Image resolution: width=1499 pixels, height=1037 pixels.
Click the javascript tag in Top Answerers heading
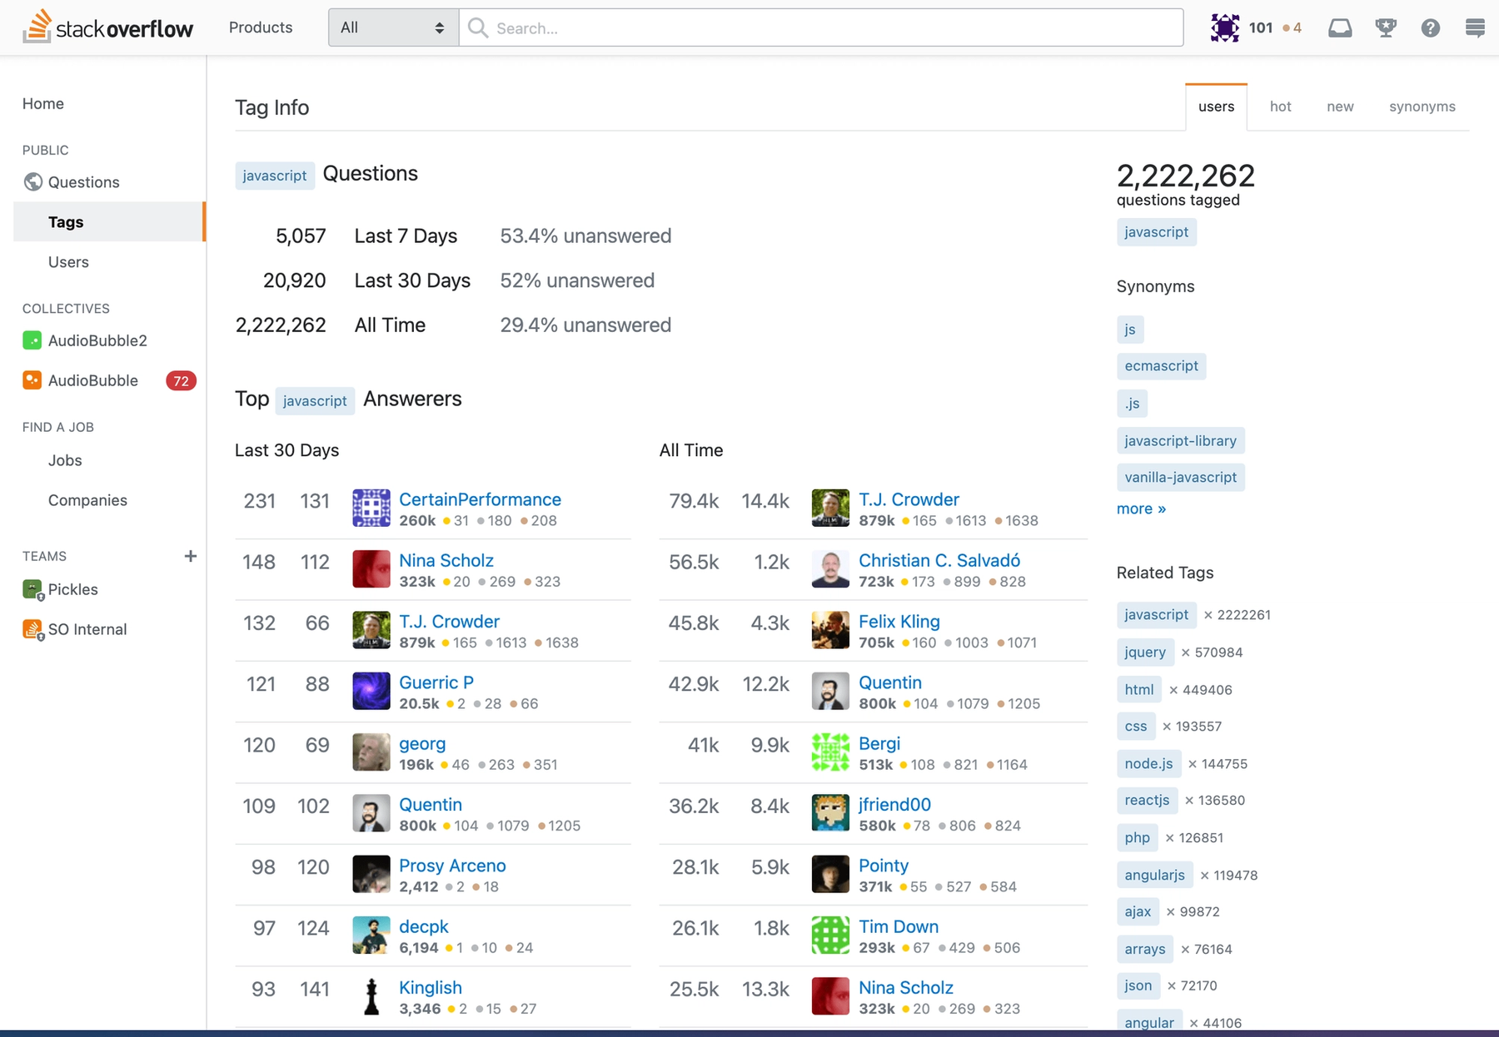315,400
